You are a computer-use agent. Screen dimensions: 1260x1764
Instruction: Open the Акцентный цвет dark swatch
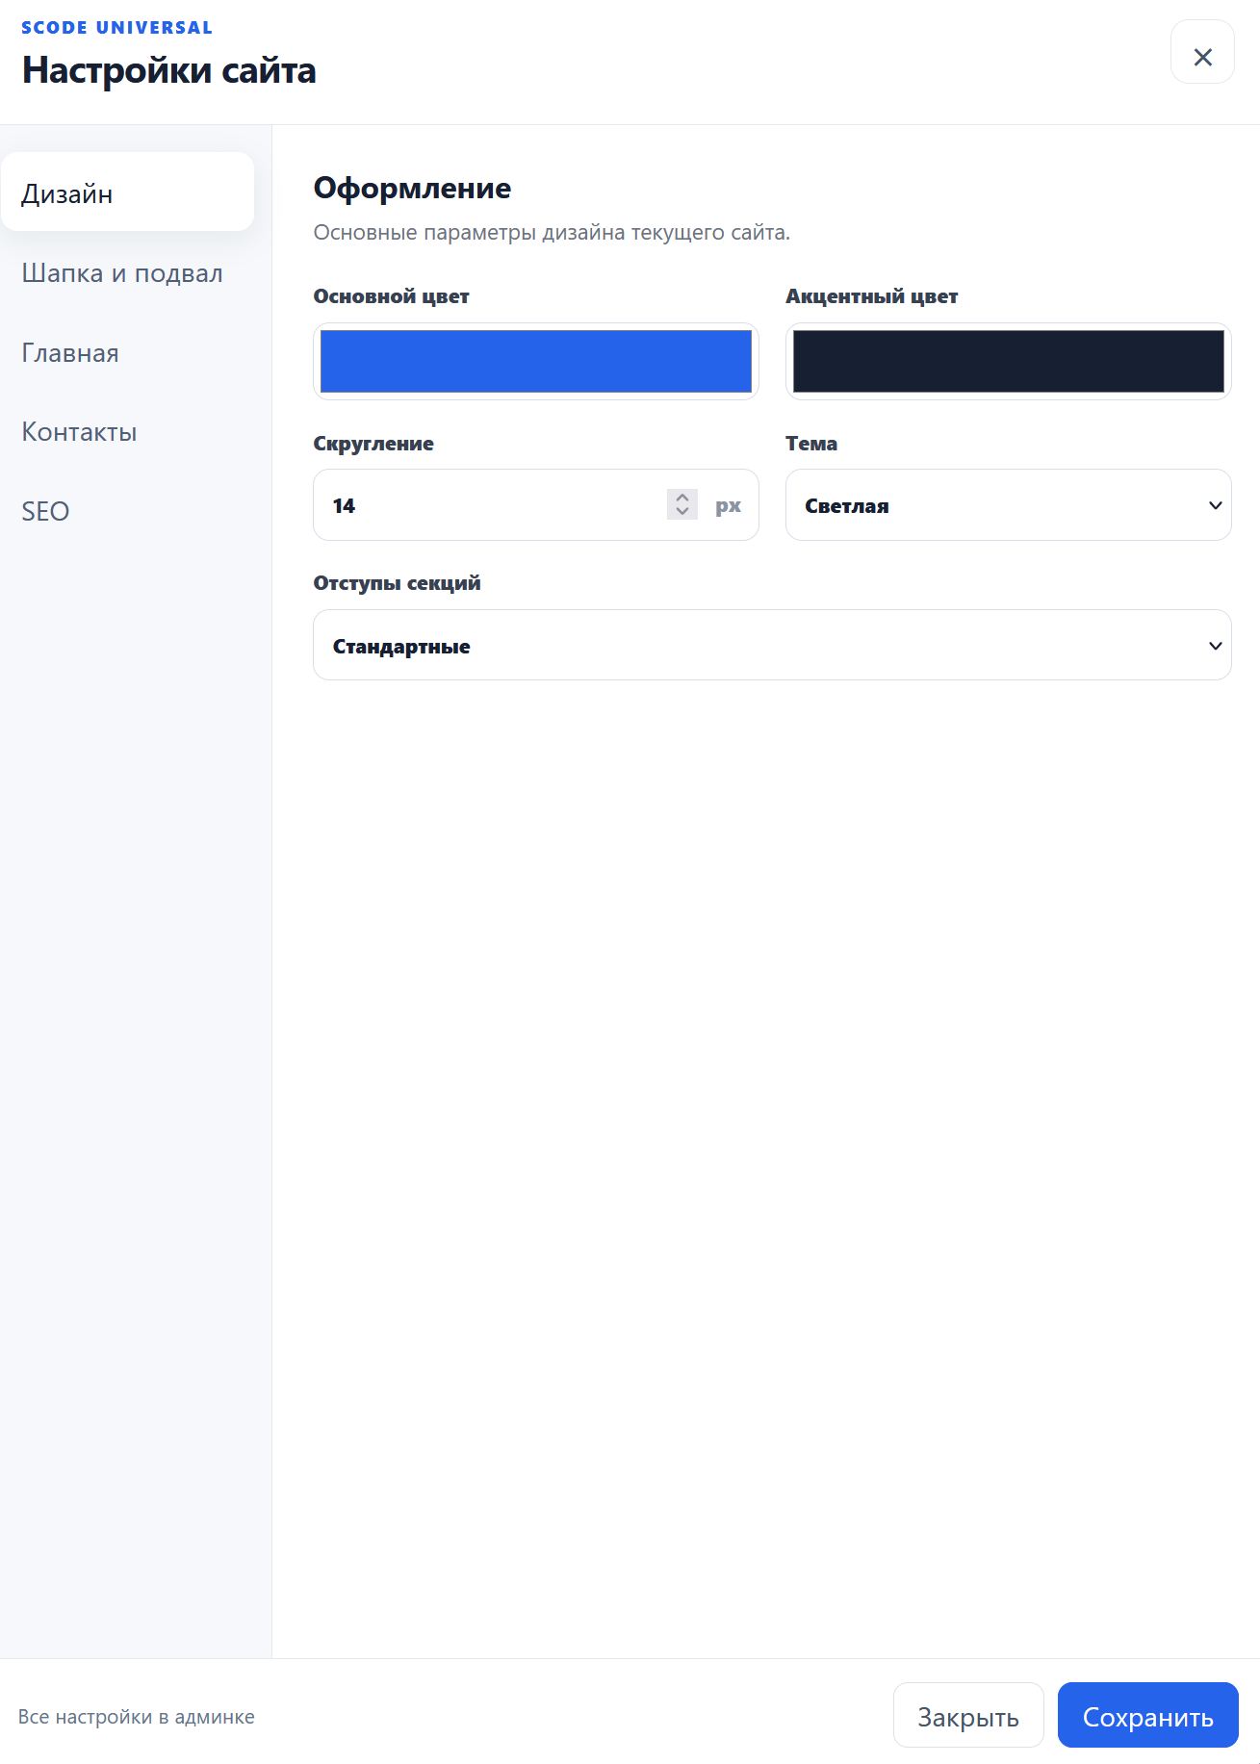tap(1009, 361)
